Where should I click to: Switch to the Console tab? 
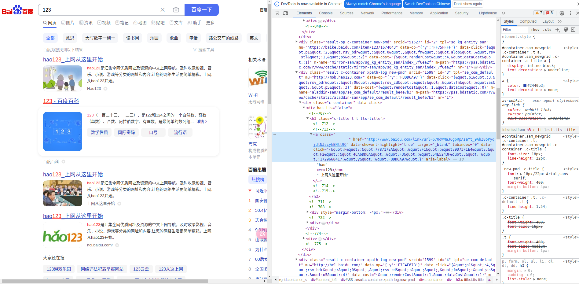(326, 13)
